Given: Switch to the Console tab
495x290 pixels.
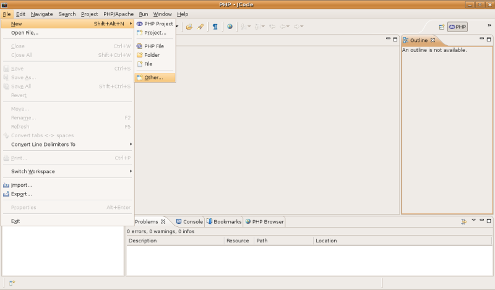Looking at the screenshot, I should (189, 221).
